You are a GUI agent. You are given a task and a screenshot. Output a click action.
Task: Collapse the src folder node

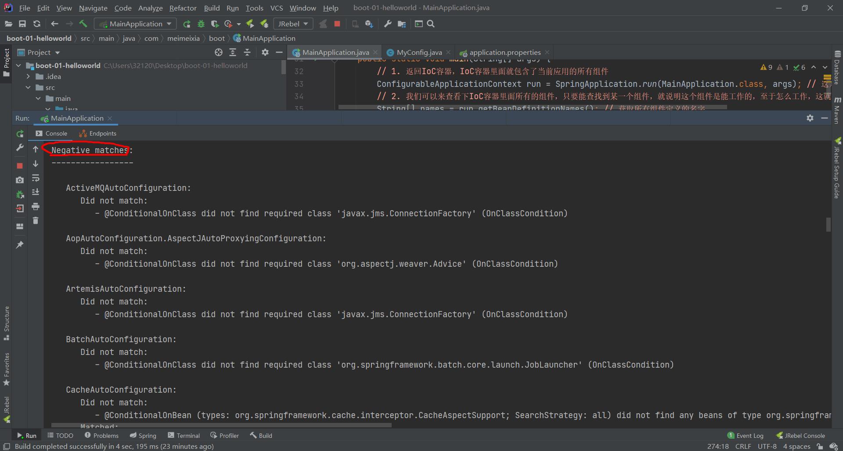pos(29,87)
